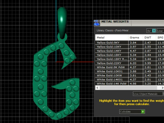The image size is (164, 123).
Task: Click the 3.84 grams value
Action: pos(133,43)
